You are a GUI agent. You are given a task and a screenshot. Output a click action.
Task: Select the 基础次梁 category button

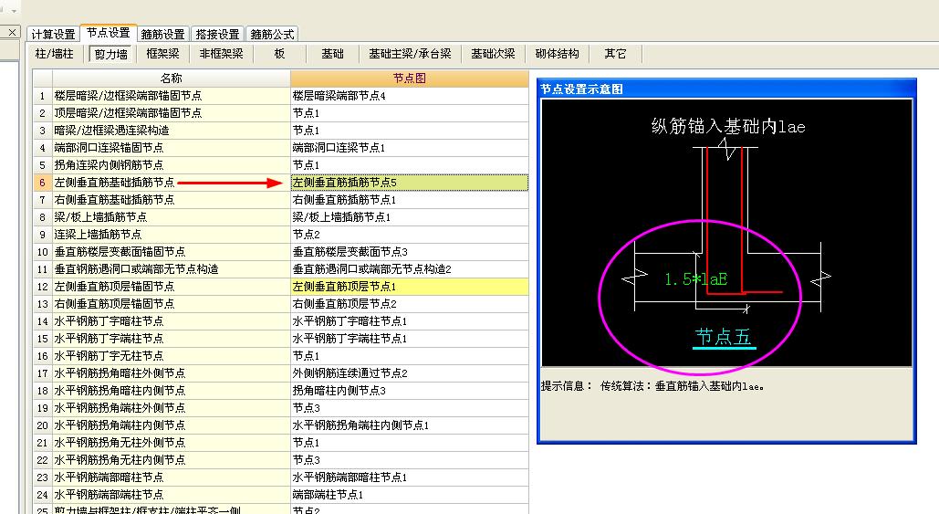click(x=493, y=54)
